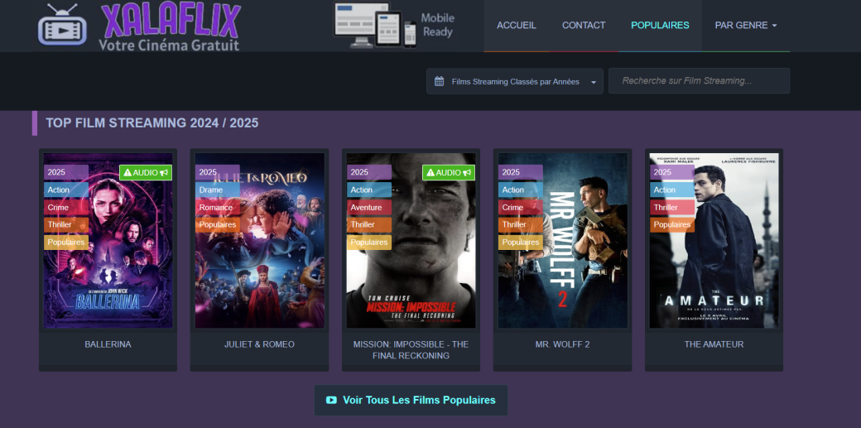This screenshot has width=861, height=428.
Task: Click the Populaires tag on Mr Wolff 2
Action: (x=521, y=243)
